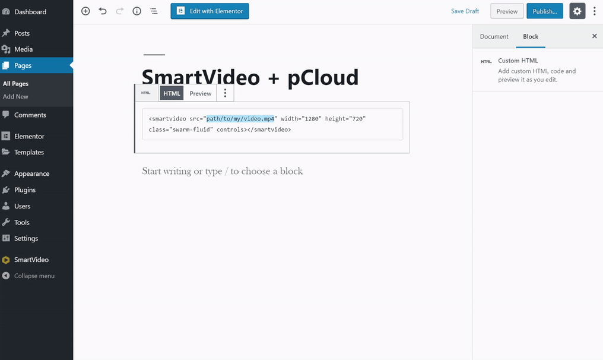Save the page as draft
The width and height of the screenshot is (603, 360).
coord(465,11)
